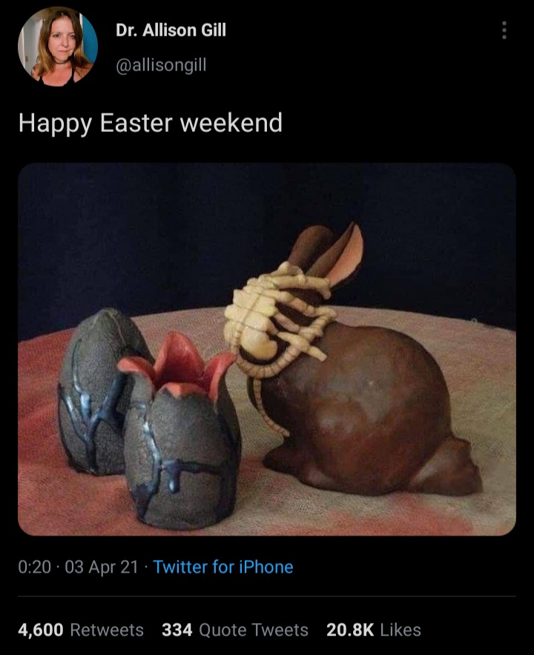Open the Dr. Allison Gill display name
The height and width of the screenshot is (655, 534).
171,30
